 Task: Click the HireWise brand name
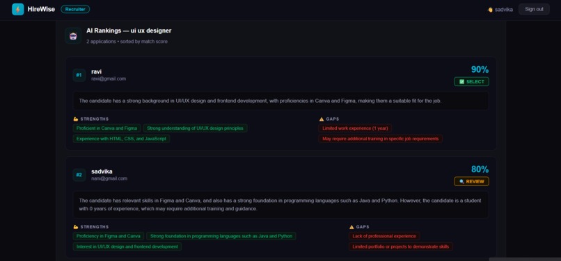(x=41, y=9)
